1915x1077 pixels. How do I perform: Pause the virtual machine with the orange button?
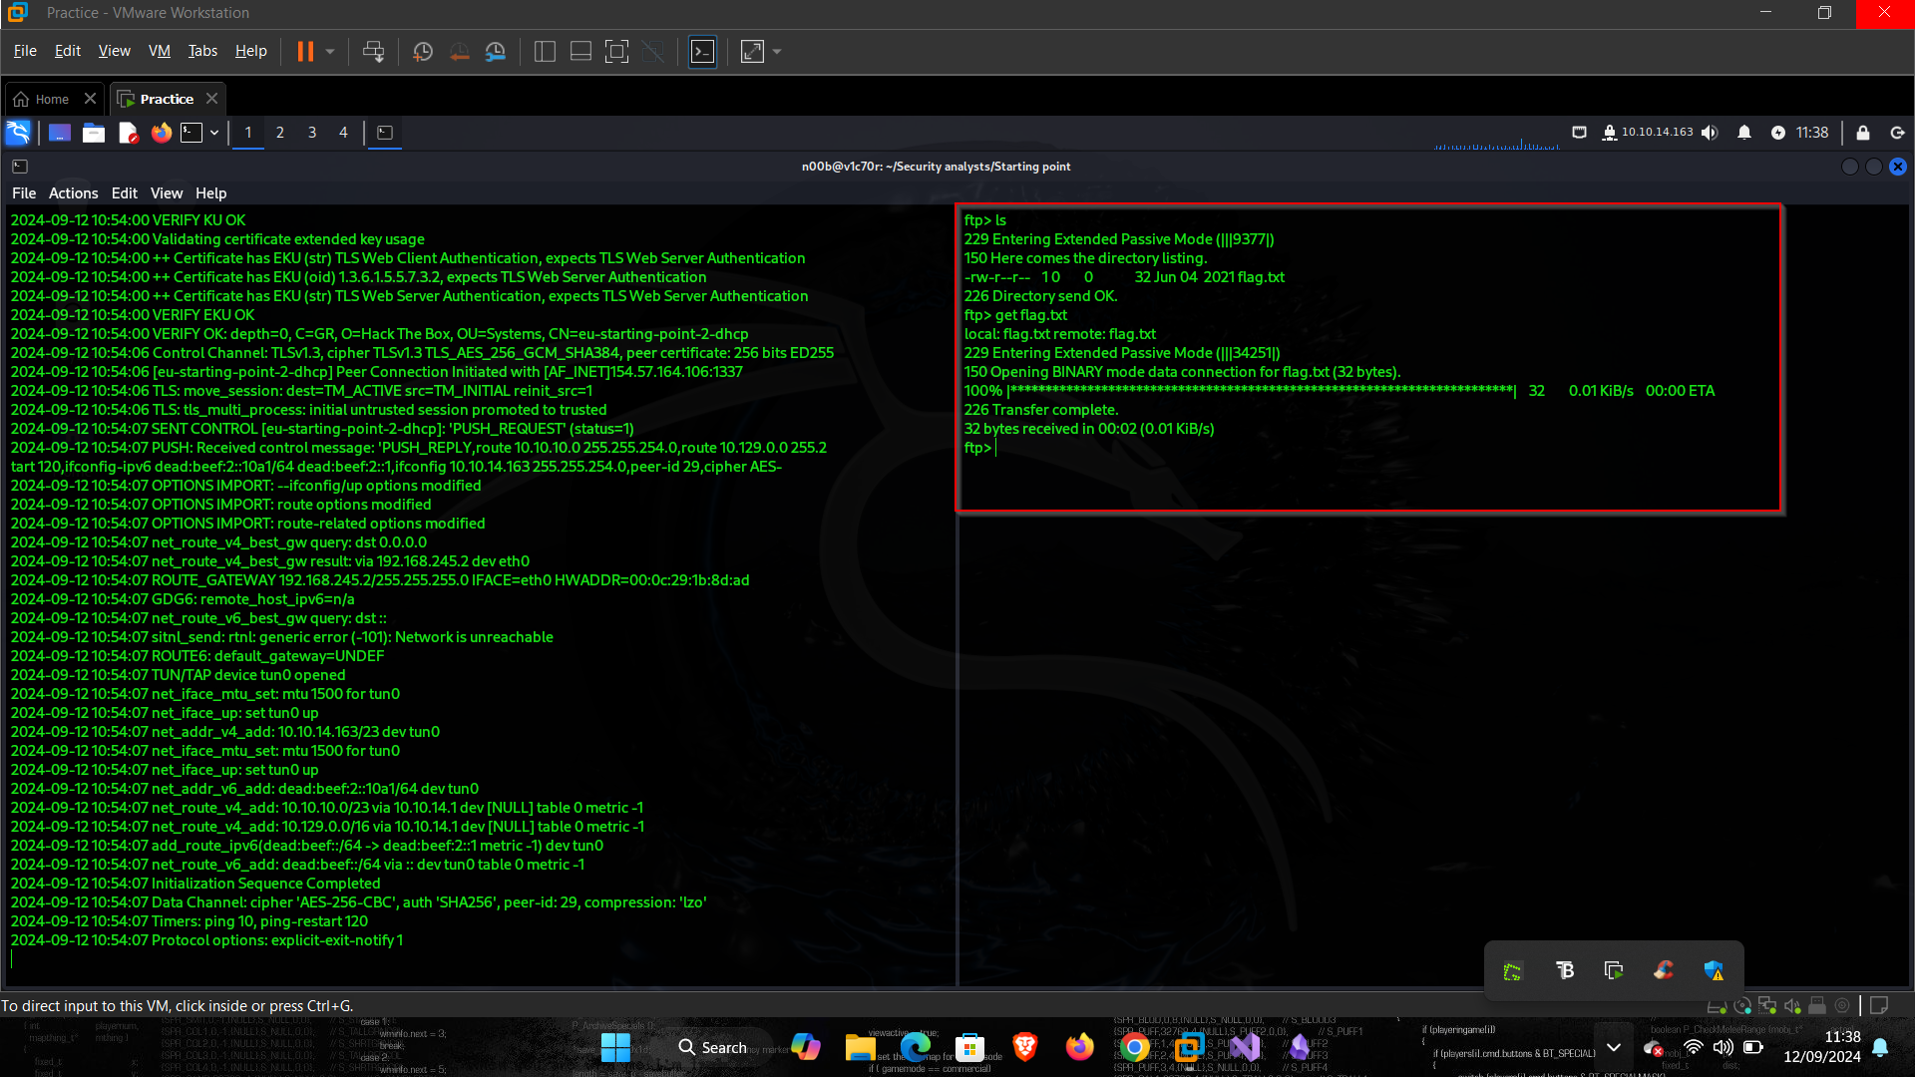[x=305, y=52]
